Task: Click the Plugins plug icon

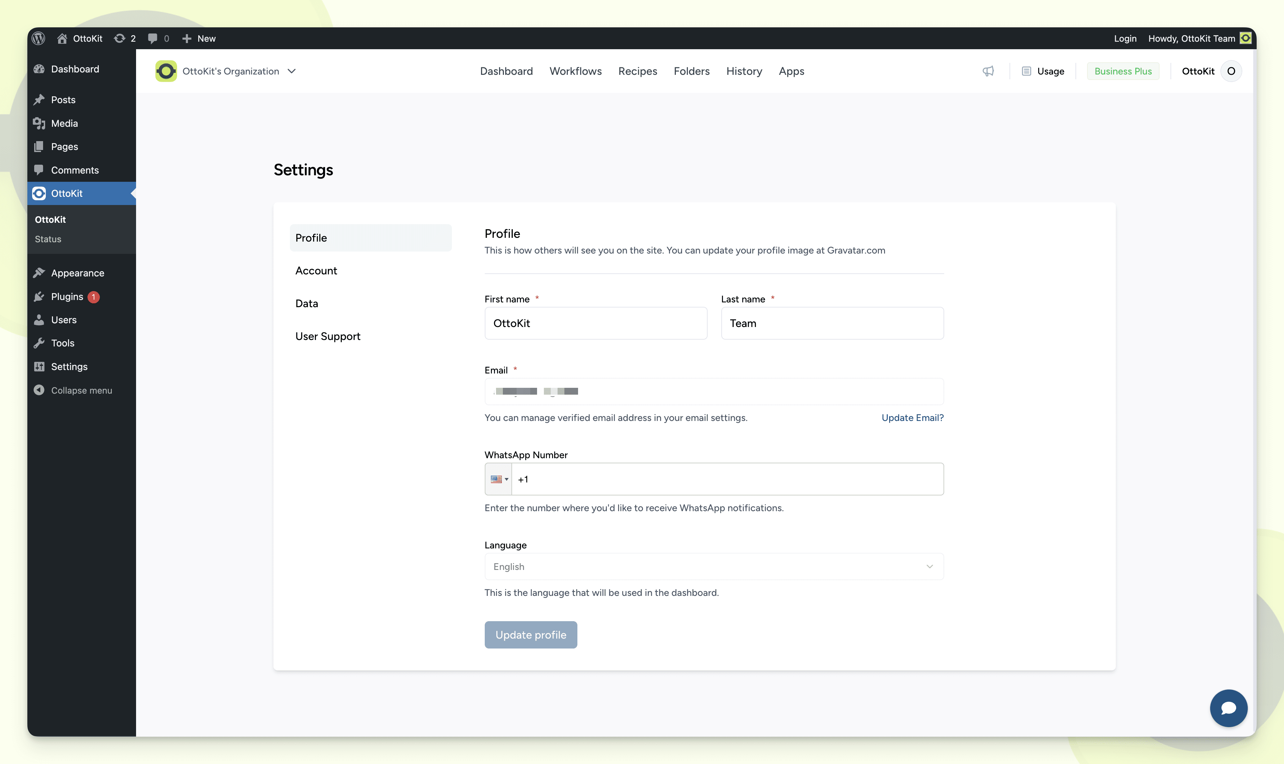Action: [39, 297]
